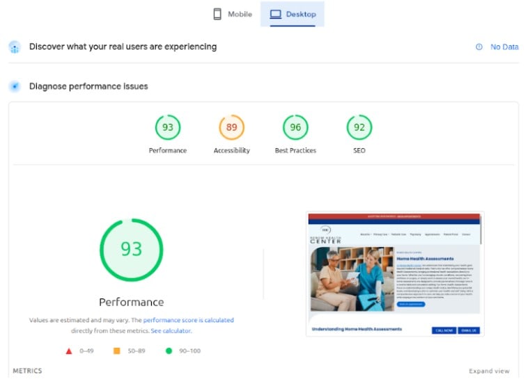Click 'Discover what your real users are experiencing' heading
The height and width of the screenshot is (386, 528).
tap(123, 47)
